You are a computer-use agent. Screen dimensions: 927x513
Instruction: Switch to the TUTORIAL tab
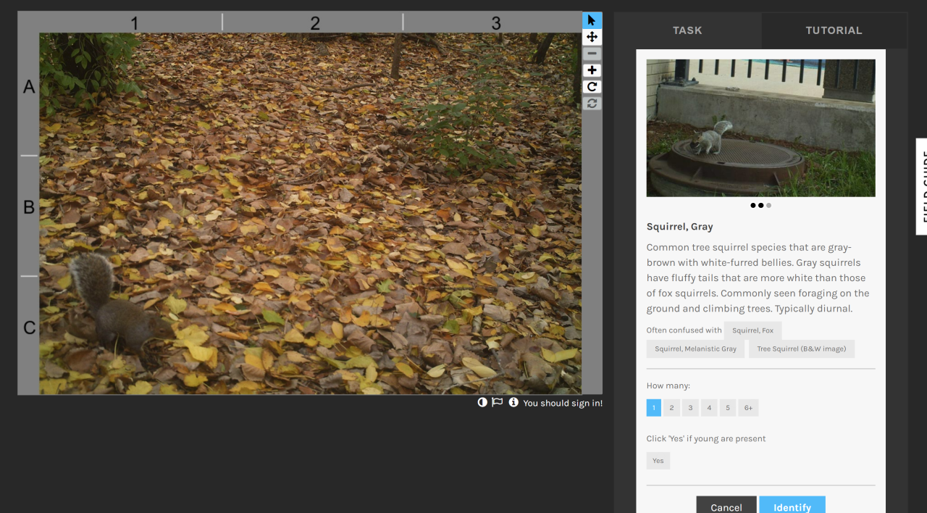(834, 30)
